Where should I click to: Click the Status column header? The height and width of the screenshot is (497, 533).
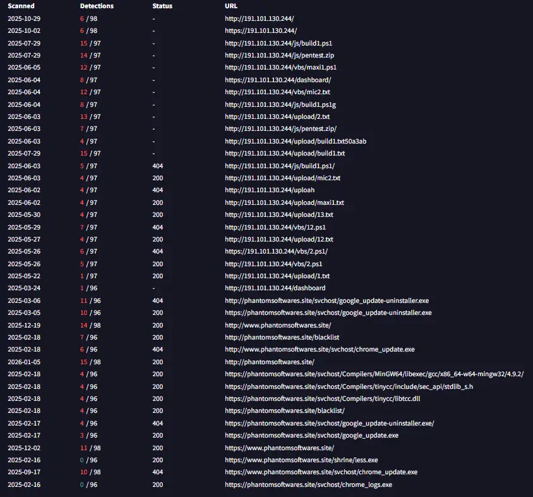point(162,6)
